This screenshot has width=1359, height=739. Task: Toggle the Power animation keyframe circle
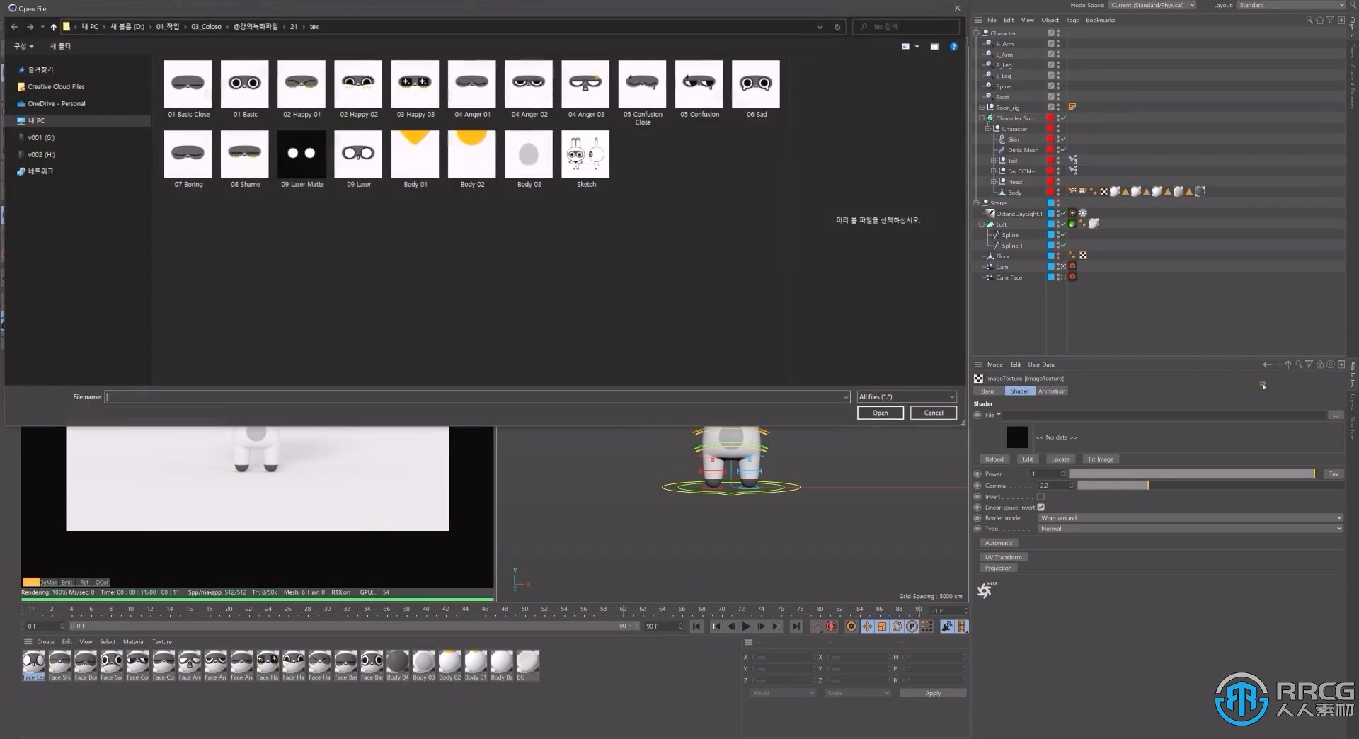point(977,474)
